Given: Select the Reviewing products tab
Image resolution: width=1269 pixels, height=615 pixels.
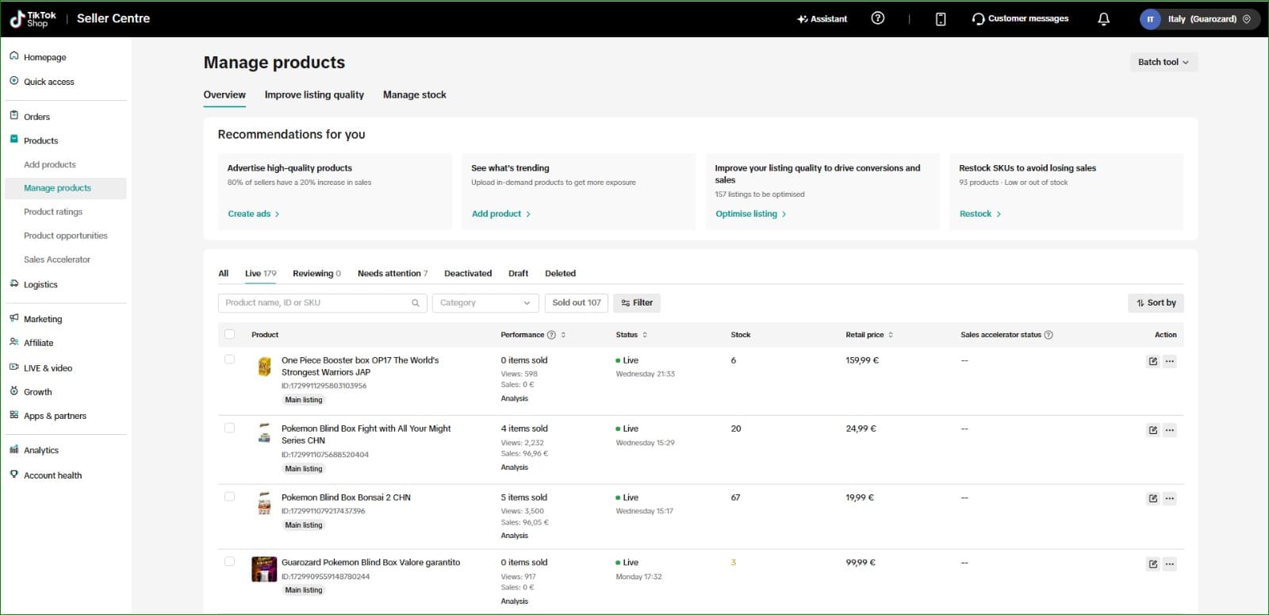Looking at the screenshot, I should 316,274.
